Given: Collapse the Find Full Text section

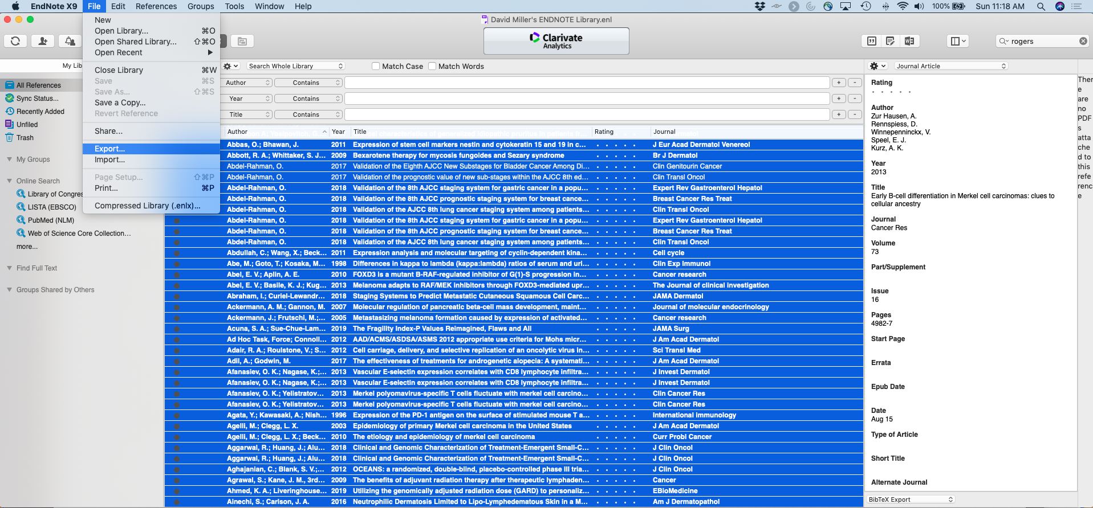Looking at the screenshot, I should pyautogui.click(x=9, y=268).
